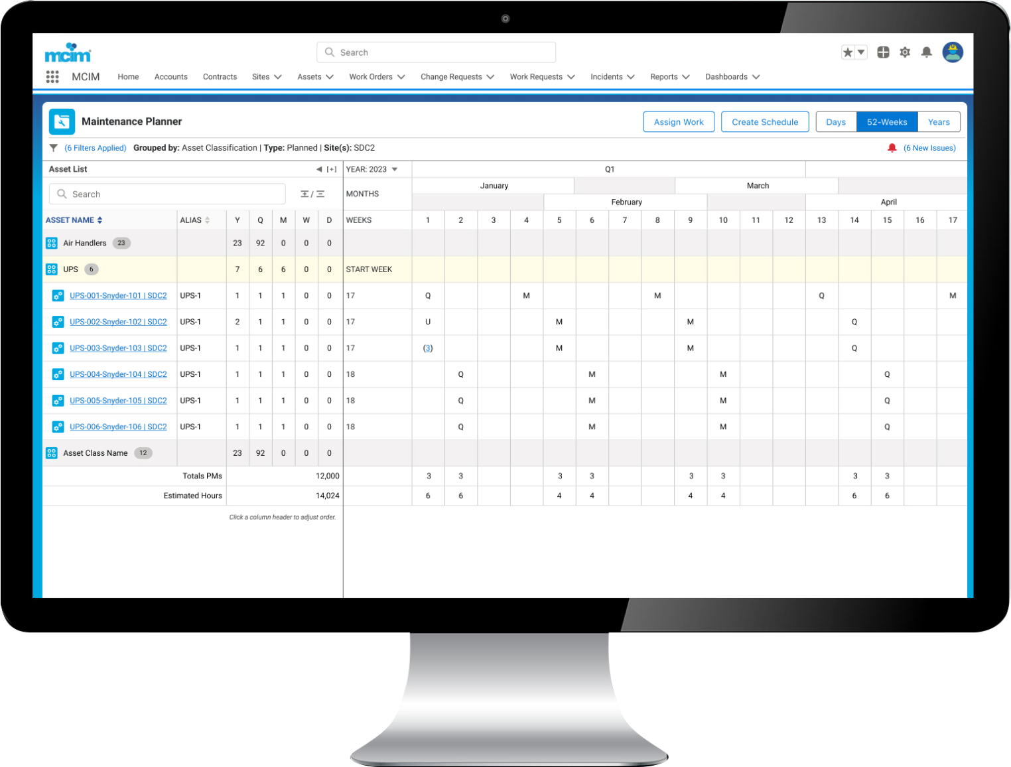Click the filter funnel icon

[x=54, y=148]
